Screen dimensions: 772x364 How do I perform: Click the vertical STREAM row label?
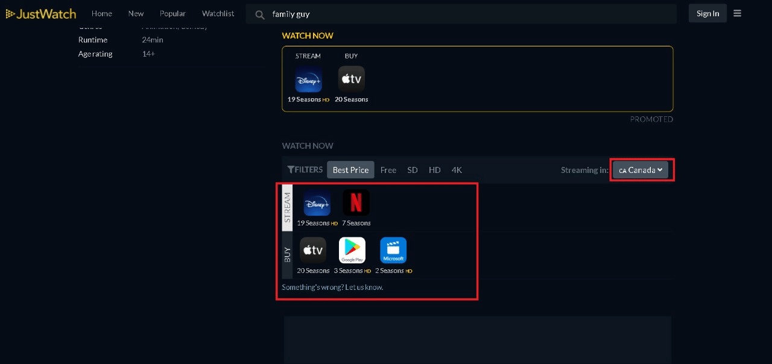coord(288,207)
